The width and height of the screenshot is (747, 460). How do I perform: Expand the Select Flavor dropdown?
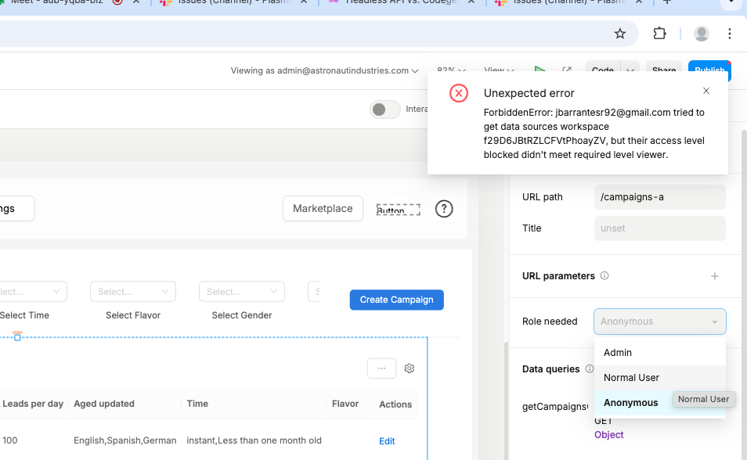[x=132, y=292]
